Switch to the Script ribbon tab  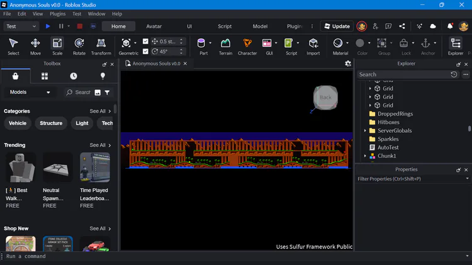225,26
